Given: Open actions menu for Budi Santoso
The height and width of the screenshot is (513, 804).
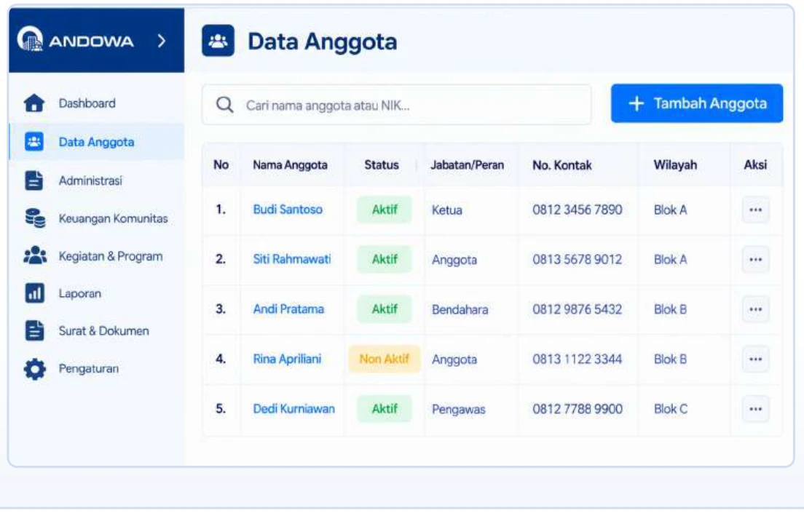Looking at the screenshot, I should pyautogui.click(x=755, y=210).
